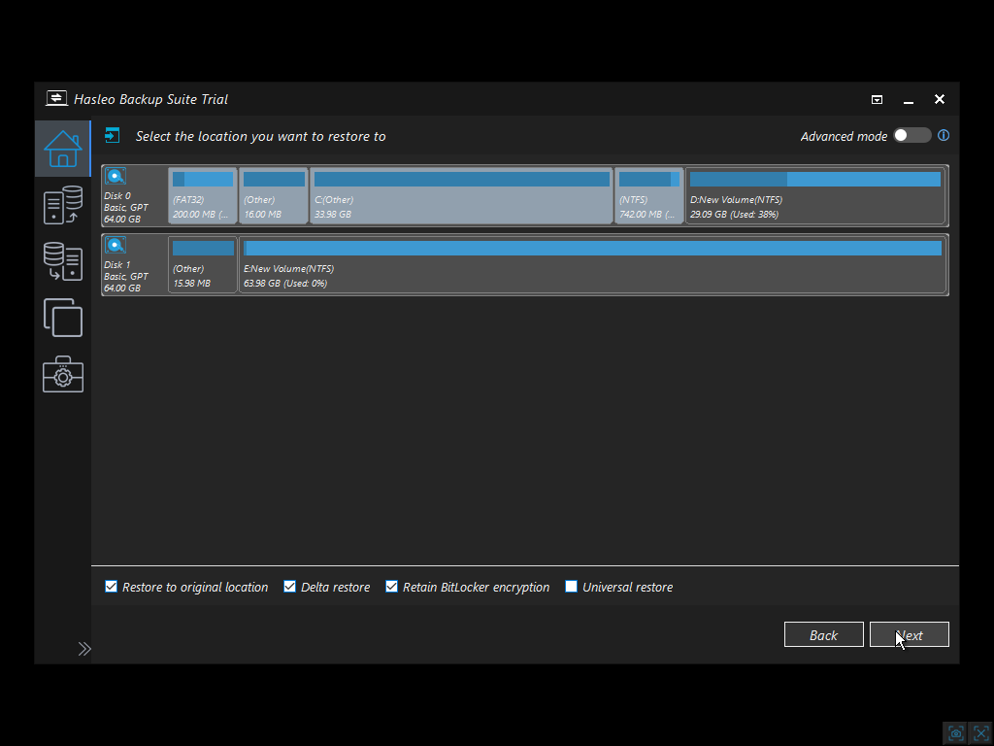Click the Advanced mode info icon

coord(944,136)
